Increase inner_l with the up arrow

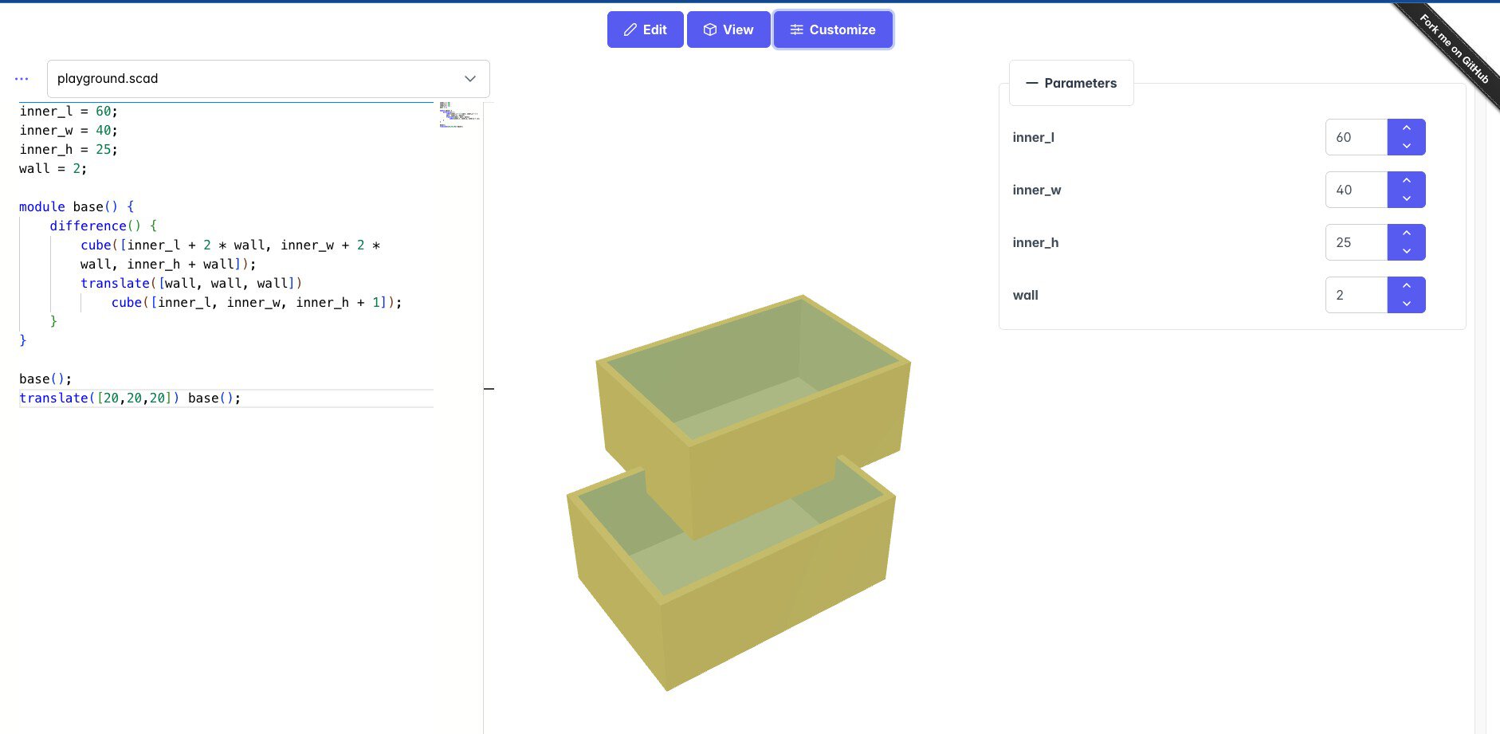pos(1407,128)
